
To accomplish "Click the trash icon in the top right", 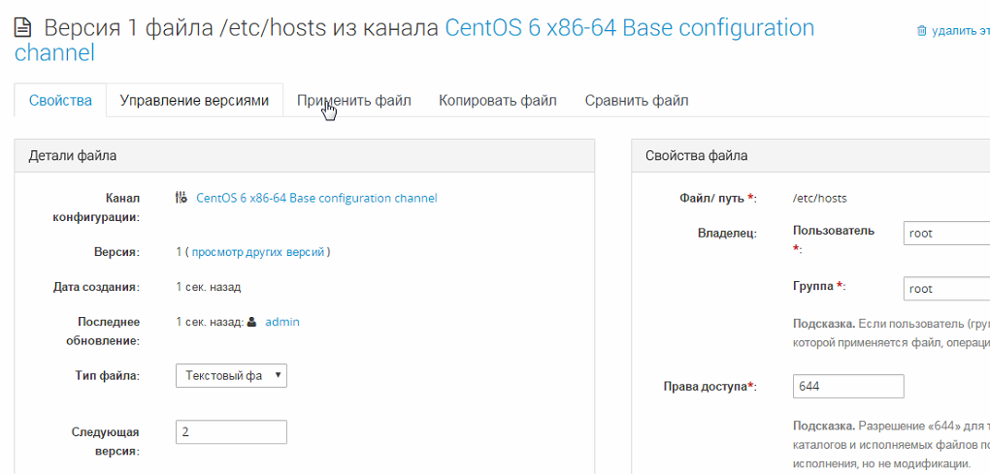I will pyautogui.click(x=921, y=31).
